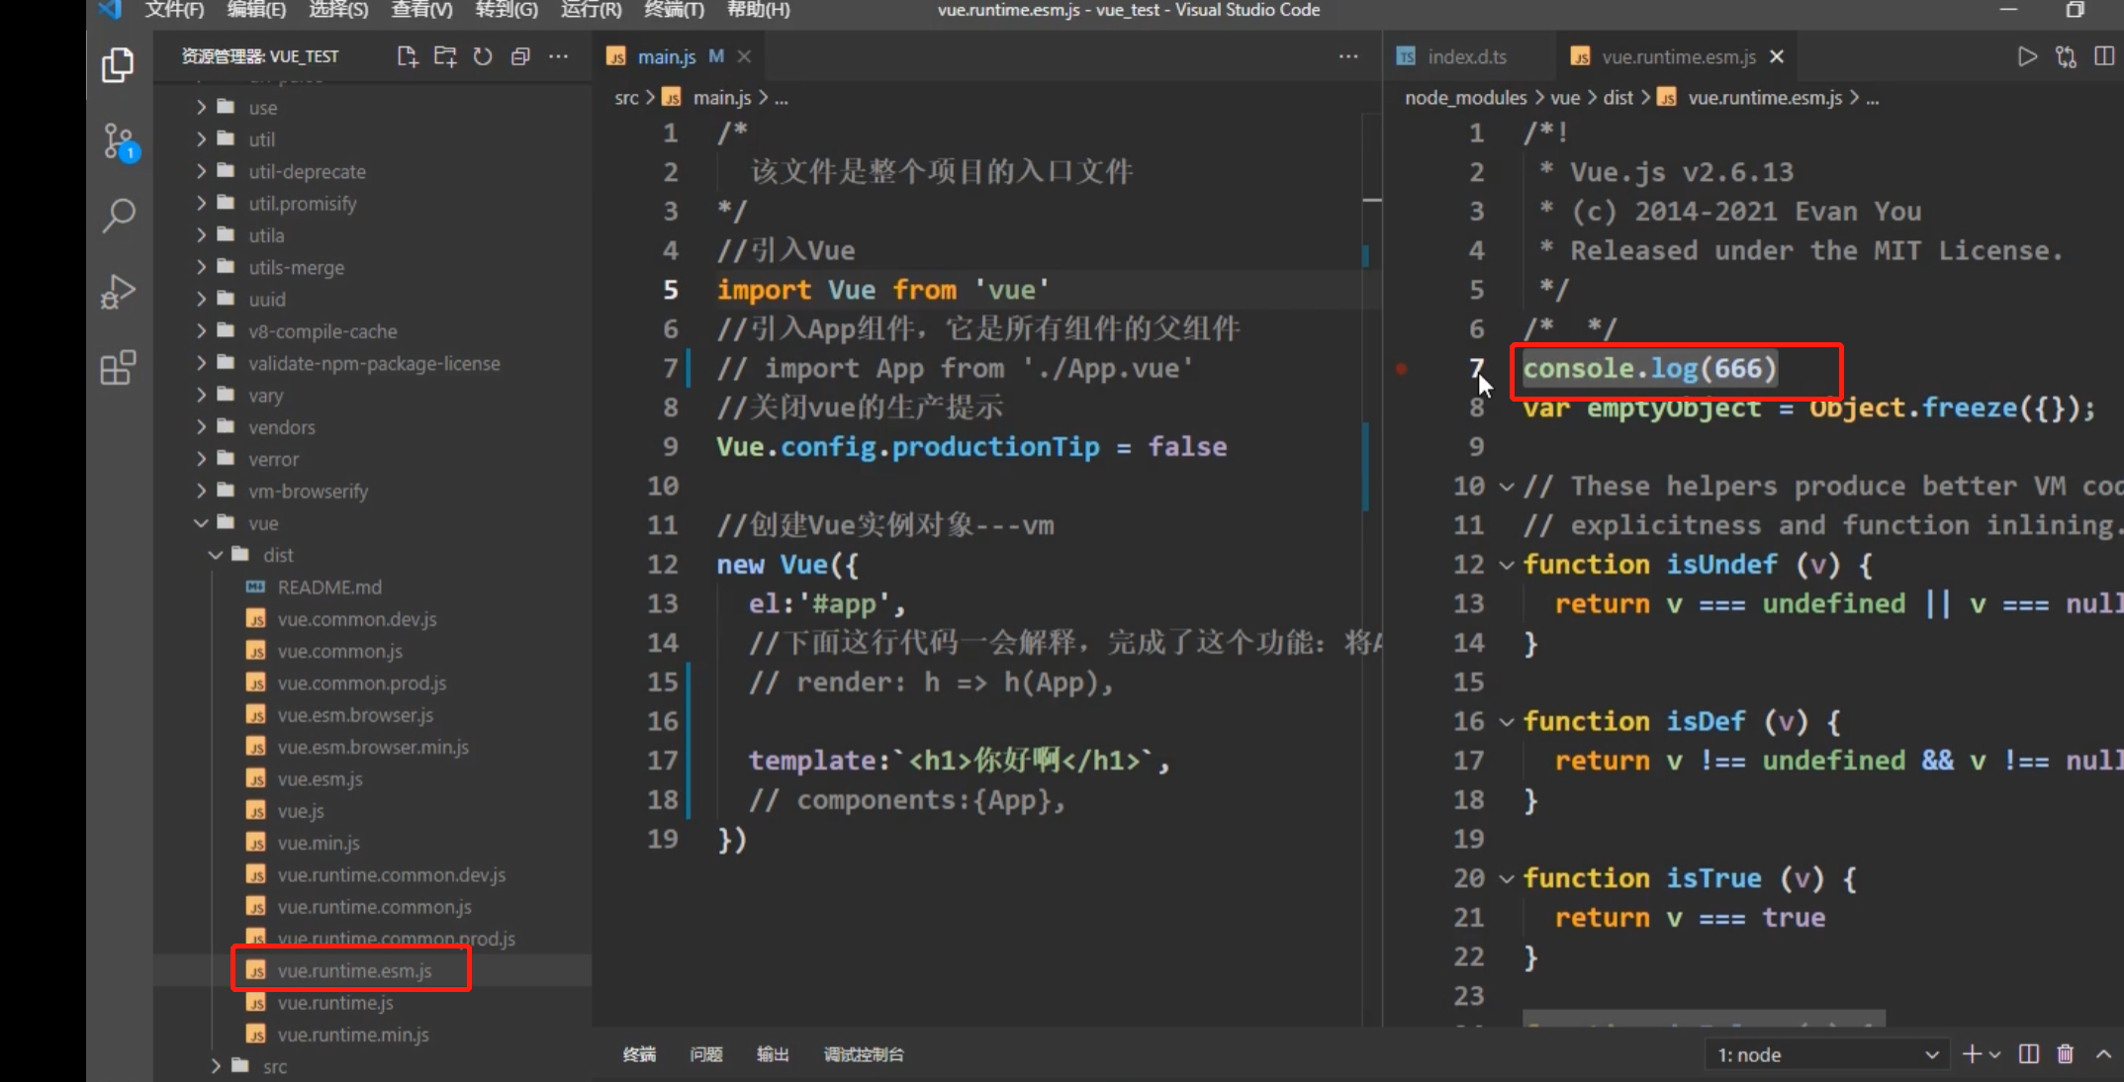Maximize panel using the up chevron

(x=2103, y=1054)
